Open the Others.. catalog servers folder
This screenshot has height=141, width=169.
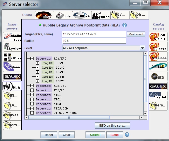coord(158,105)
